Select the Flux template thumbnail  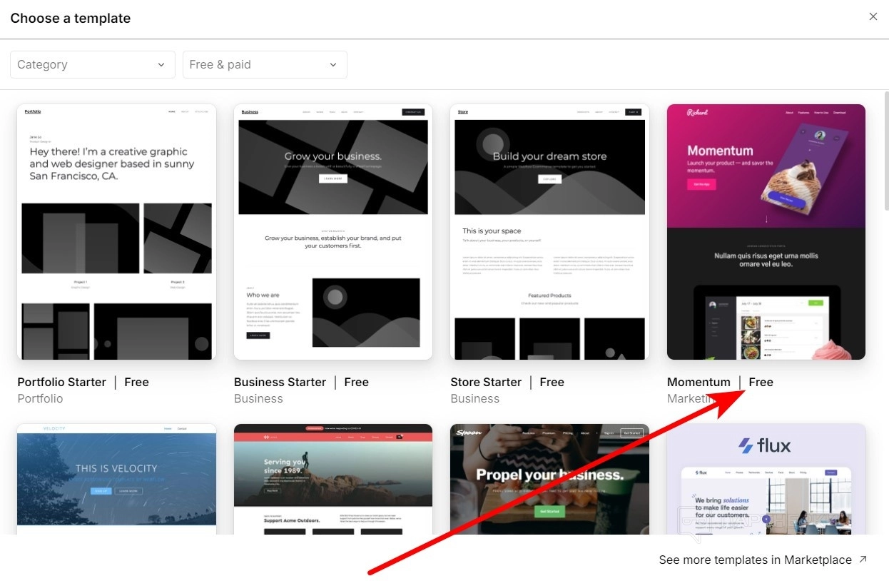coord(766,478)
